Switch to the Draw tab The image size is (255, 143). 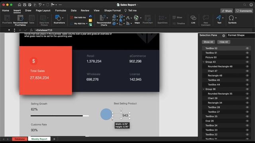[28, 11]
